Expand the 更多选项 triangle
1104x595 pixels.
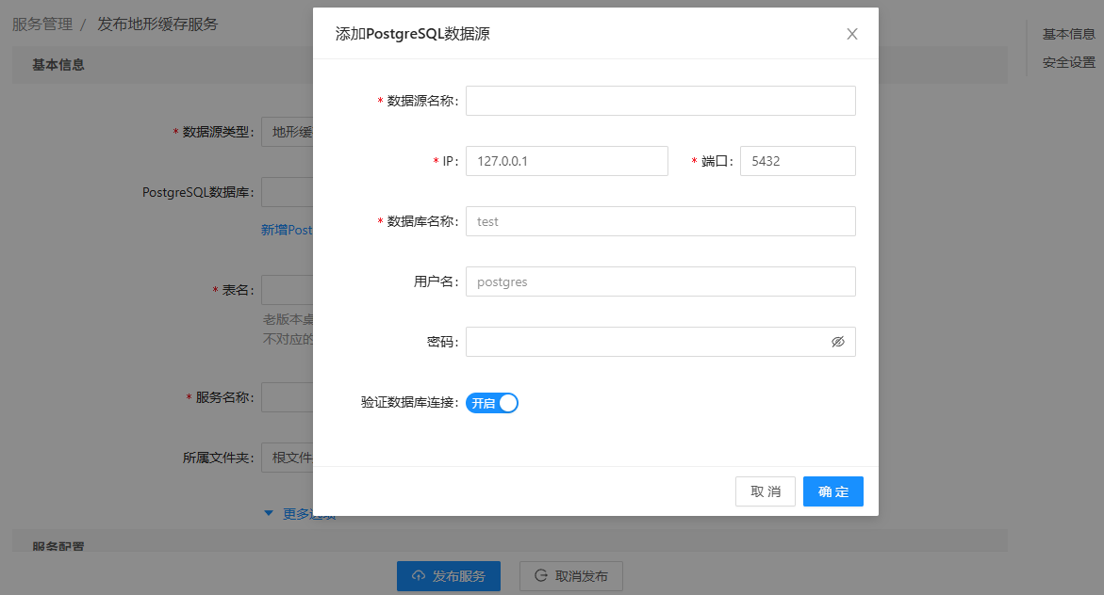pos(269,513)
